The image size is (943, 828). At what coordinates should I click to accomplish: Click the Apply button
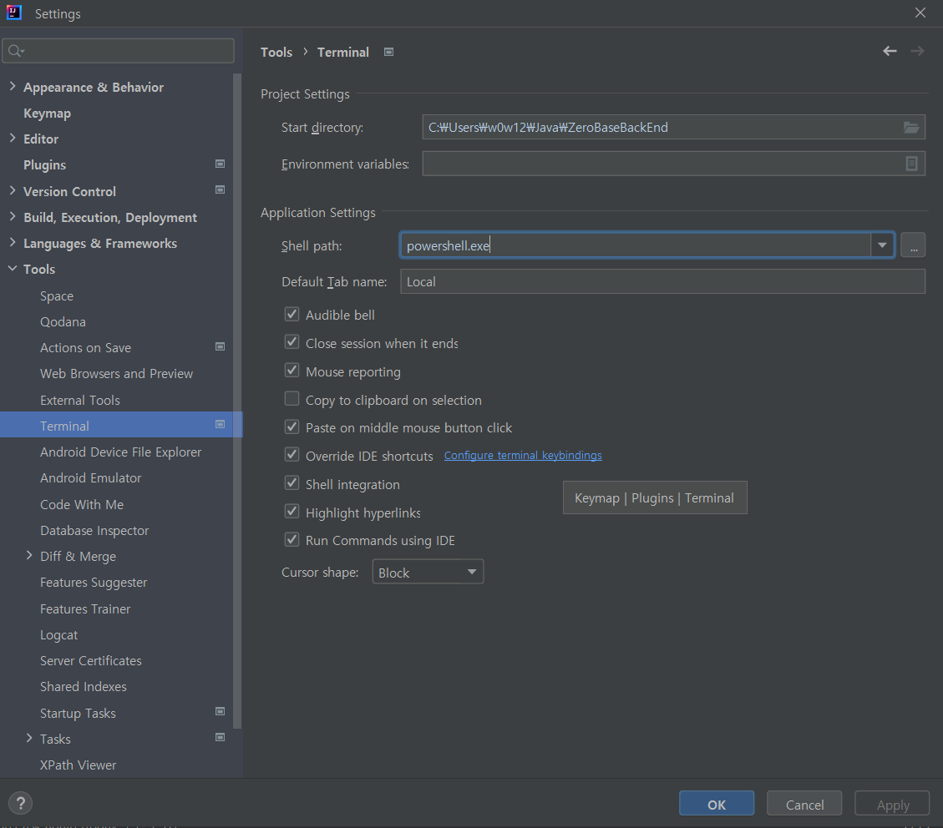click(x=892, y=804)
